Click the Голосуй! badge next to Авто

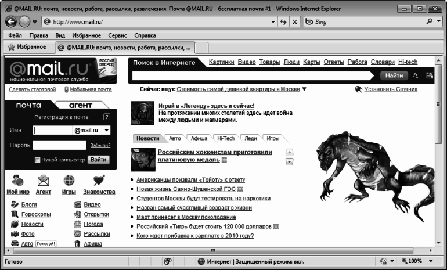(46, 244)
